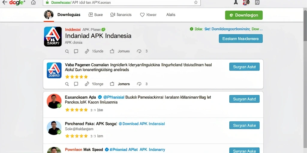Click verified badge beside Pownlaon Mak Speod

(x=107, y=150)
